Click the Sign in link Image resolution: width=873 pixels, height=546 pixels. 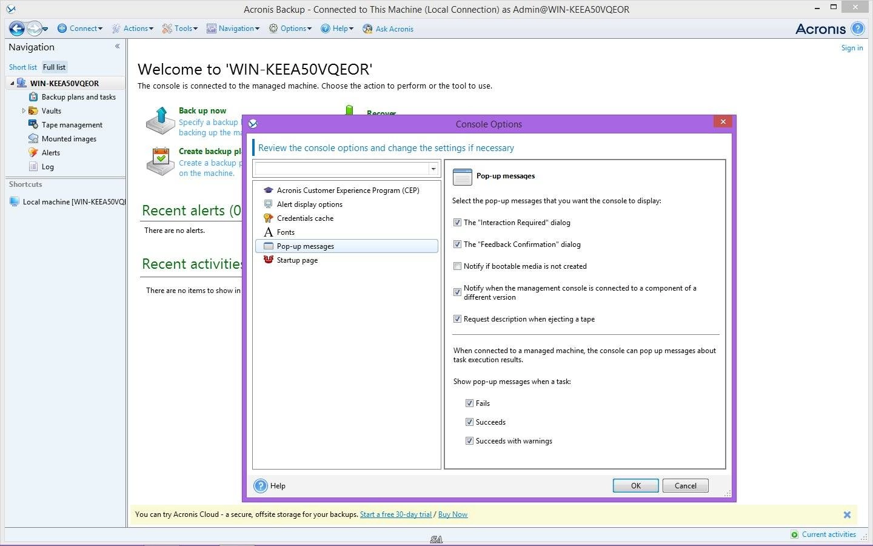point(852,48)
